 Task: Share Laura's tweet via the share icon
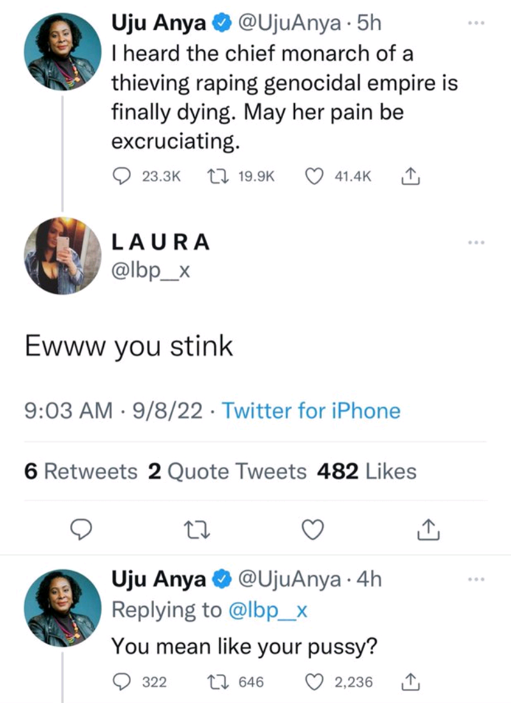tap(428, 529)
